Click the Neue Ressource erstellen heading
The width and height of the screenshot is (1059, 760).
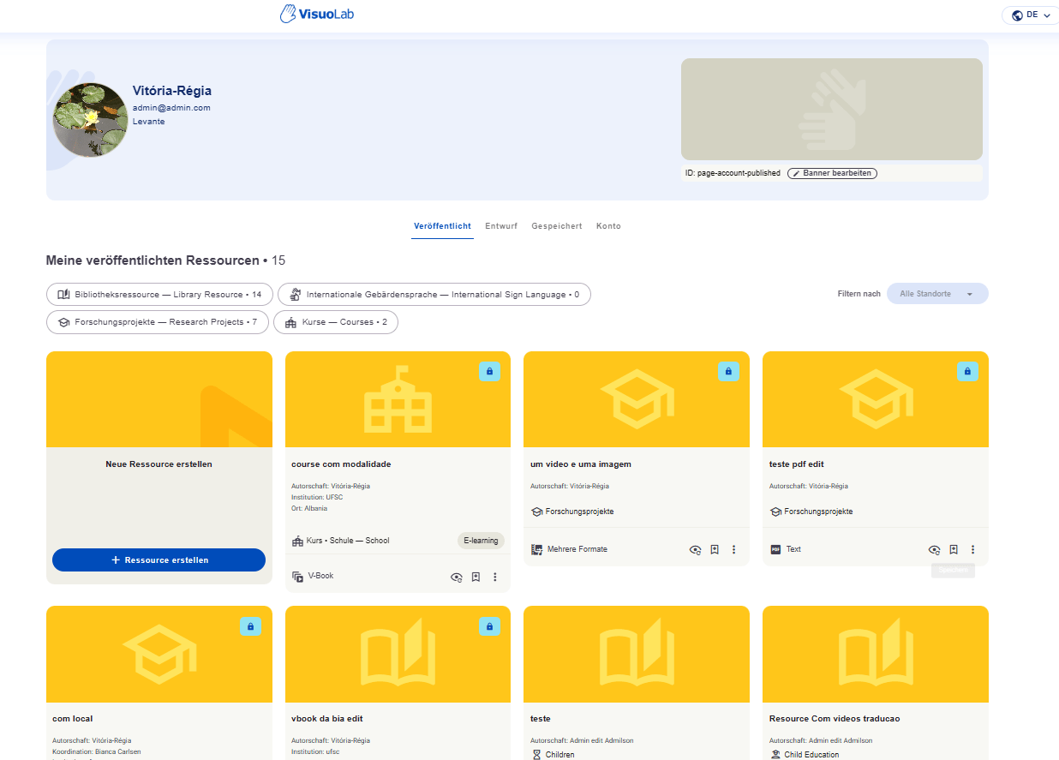point(159,464)
